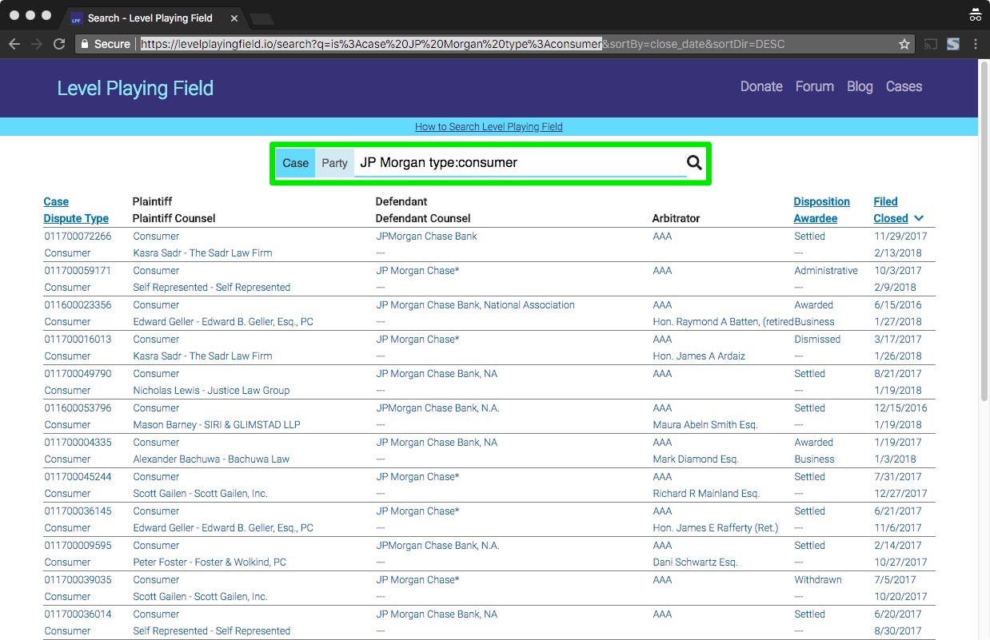Open case 011700004335

pos(78,443)
